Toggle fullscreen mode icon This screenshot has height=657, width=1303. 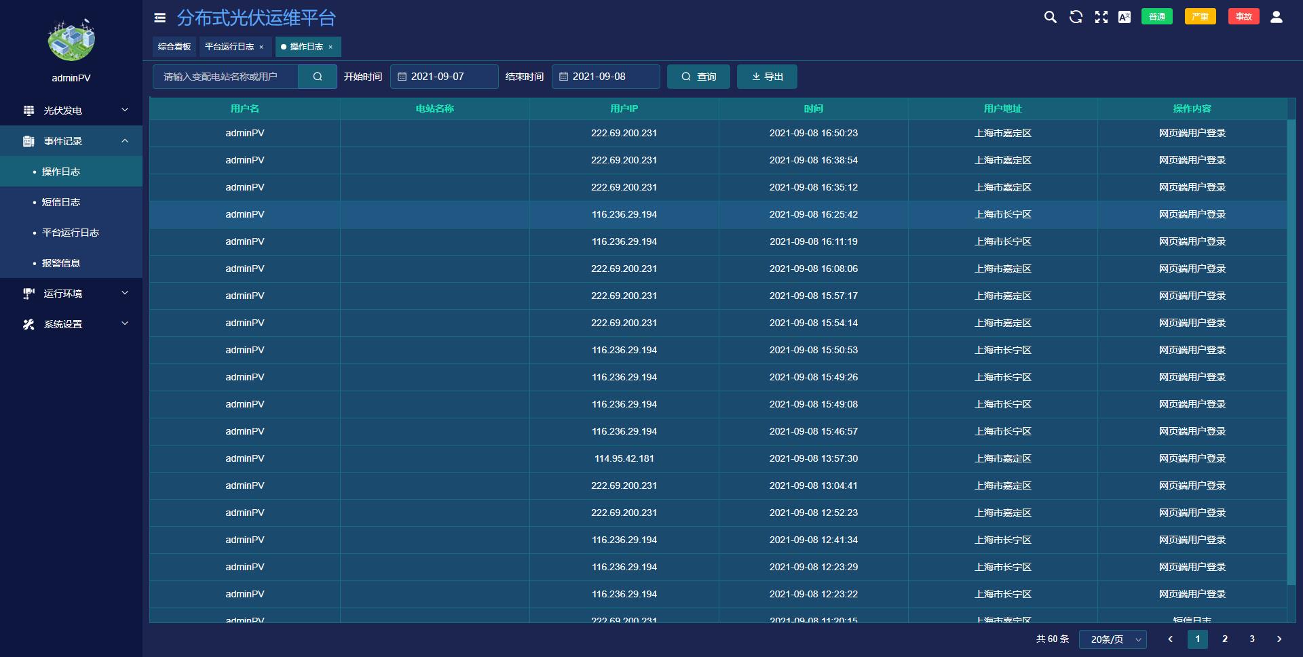click(1101, 17)
